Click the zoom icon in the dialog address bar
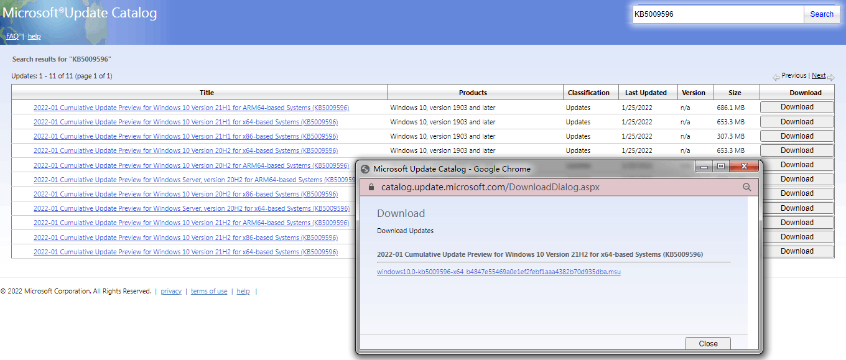Image resolution: width=846 pixels, height=360 pixels. 746,187
